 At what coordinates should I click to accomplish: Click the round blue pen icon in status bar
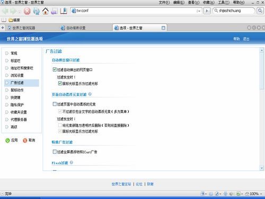click(217, 194)
